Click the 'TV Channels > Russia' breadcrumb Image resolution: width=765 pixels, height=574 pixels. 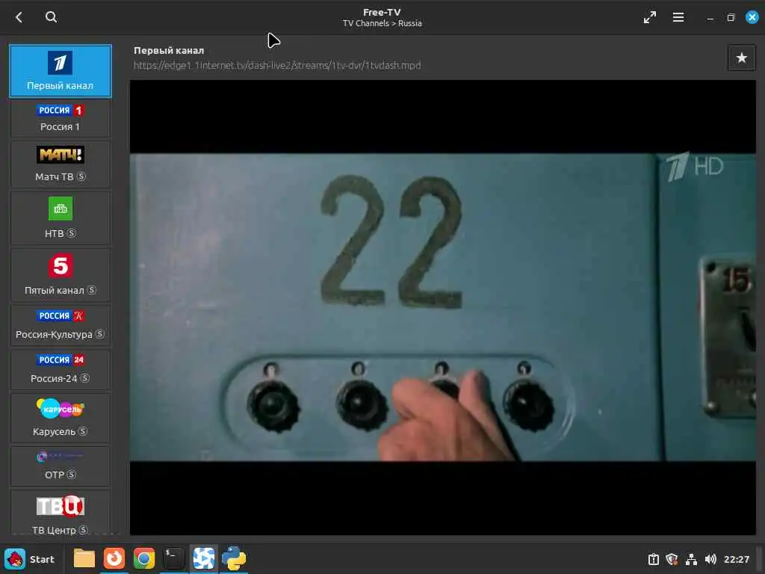pyautogui.click(x=382, y=23)
